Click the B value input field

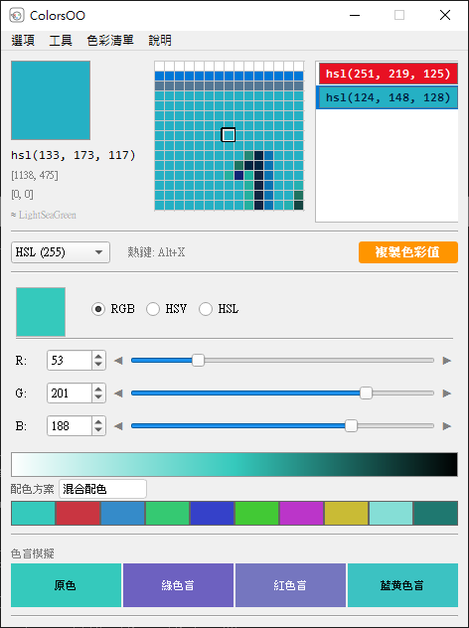click(x=70, y=425)
